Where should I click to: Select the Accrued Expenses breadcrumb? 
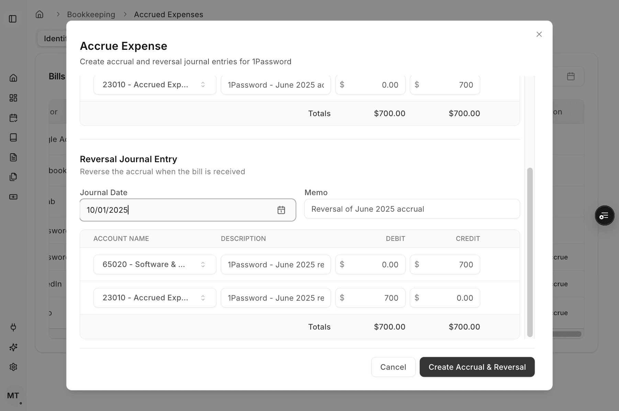[x=168, y=14]
